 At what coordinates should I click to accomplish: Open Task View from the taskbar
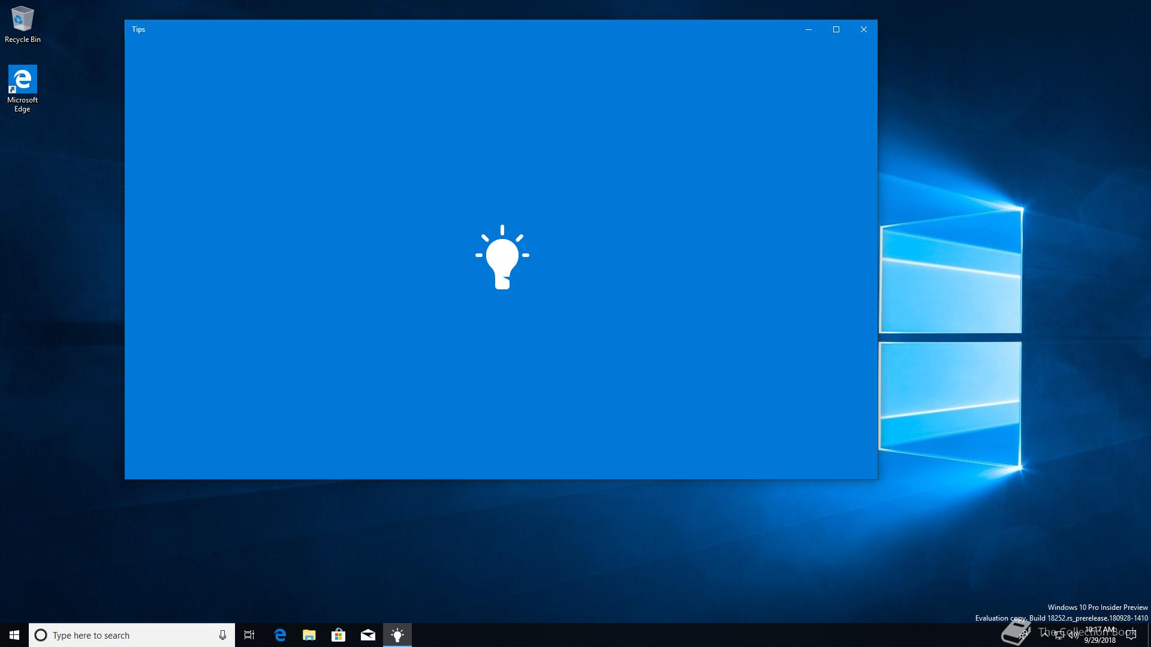[249, 635]
